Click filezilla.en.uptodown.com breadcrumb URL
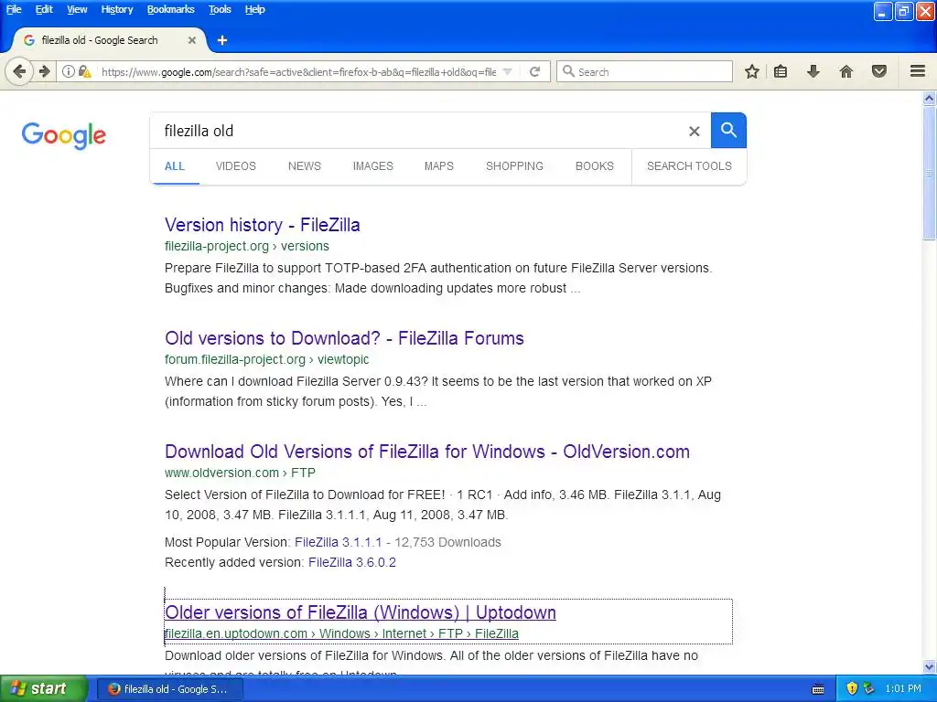937x702 pixels. coord(342,633)
